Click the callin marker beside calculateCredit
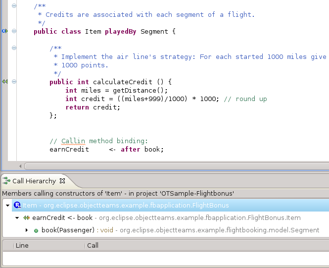This screenshot has height=268, width=329. [x=4, y=82]
